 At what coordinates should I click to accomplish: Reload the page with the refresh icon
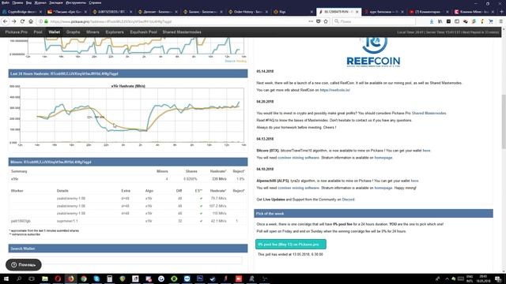pos(22,21)
